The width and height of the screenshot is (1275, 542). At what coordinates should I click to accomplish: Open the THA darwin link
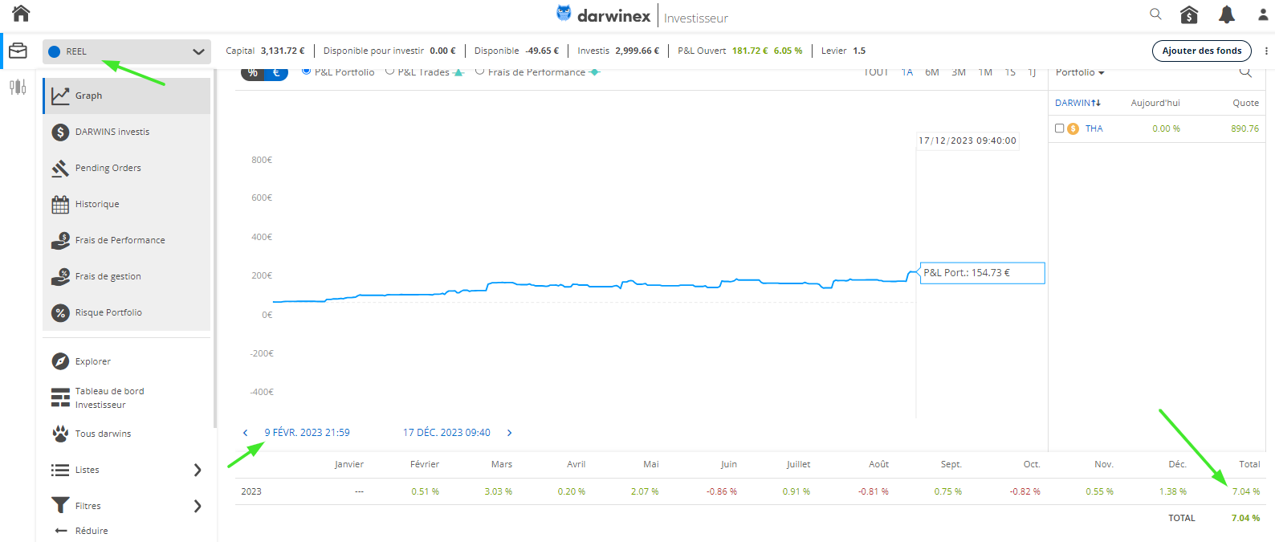point(1094,128)
